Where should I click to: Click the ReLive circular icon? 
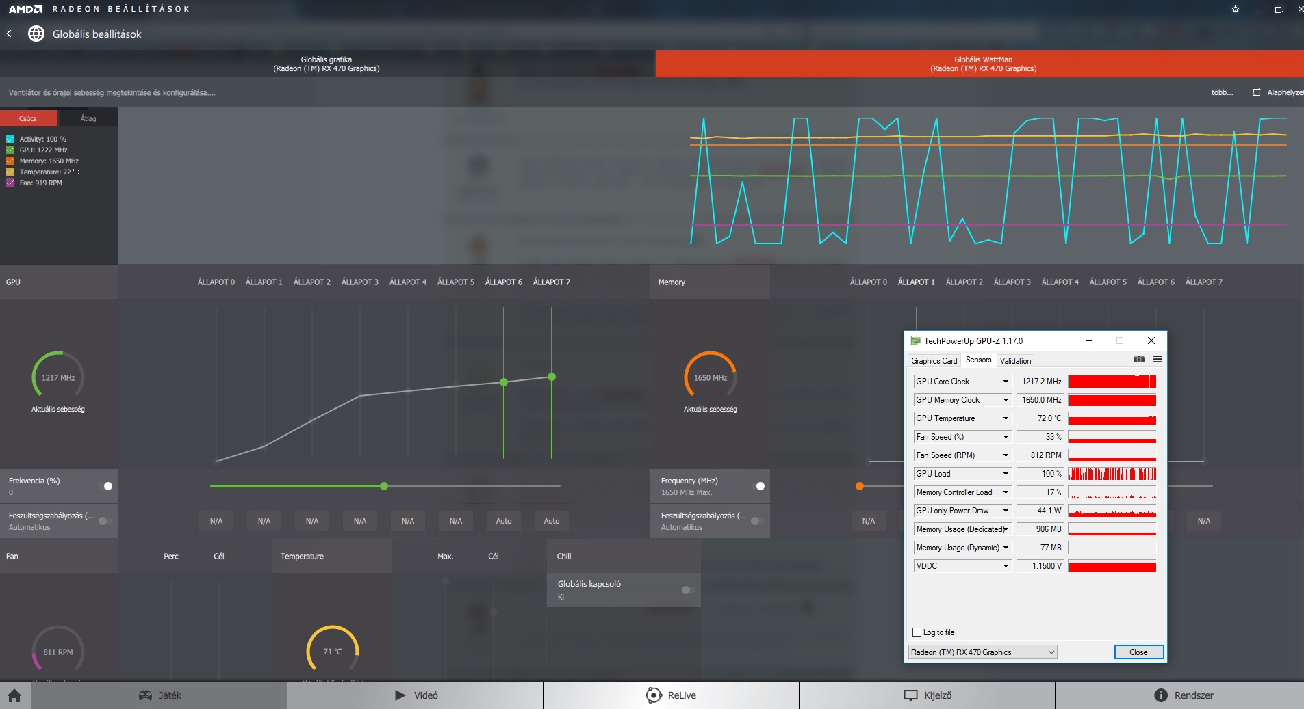point(654,695)
